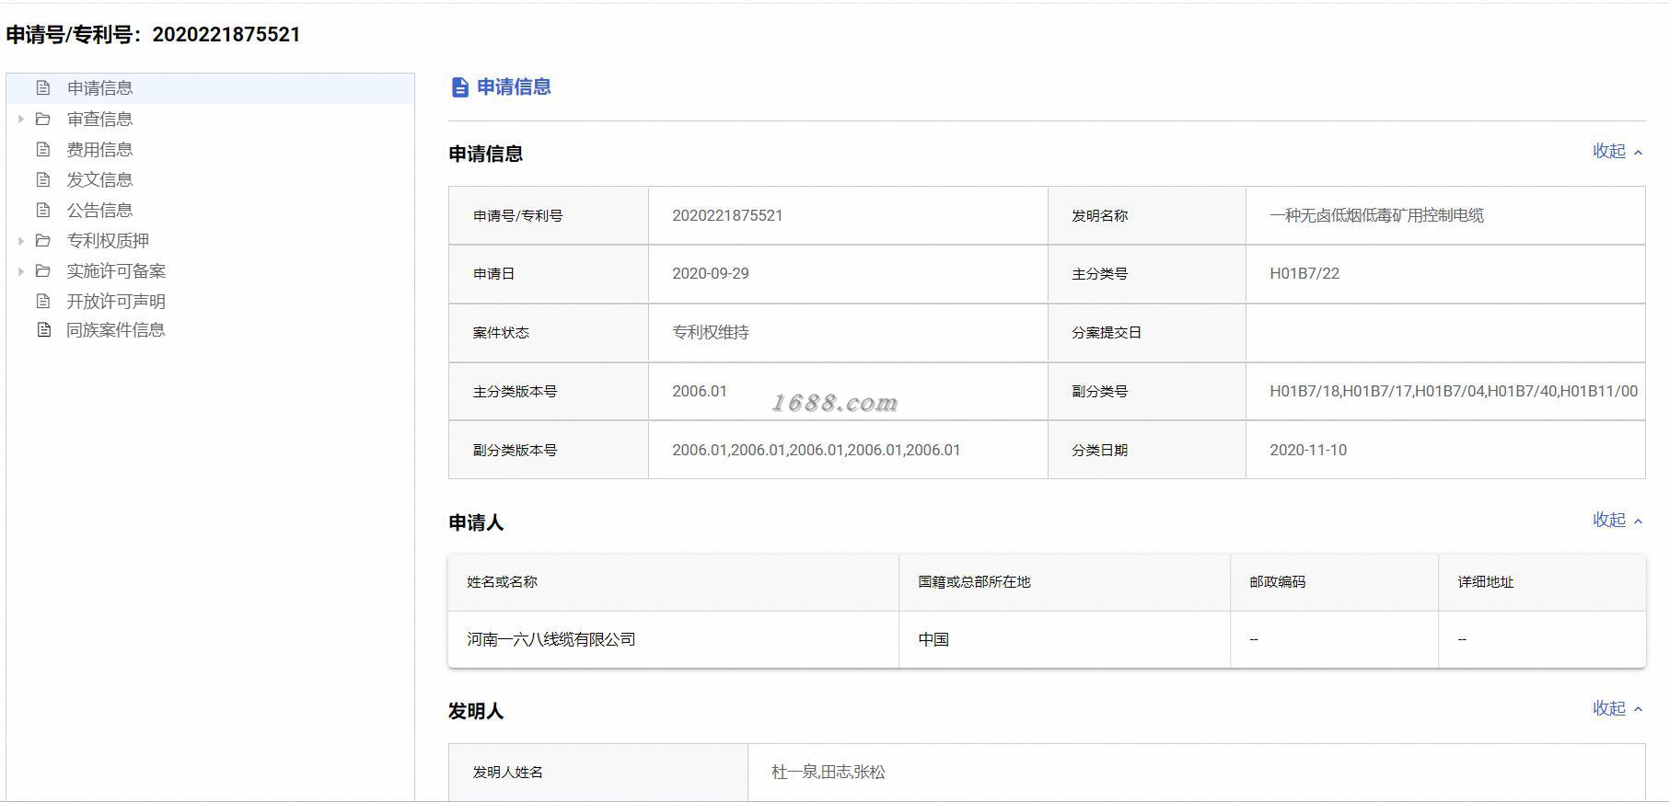Click applicant country 中国 cell

point(1064,639)
